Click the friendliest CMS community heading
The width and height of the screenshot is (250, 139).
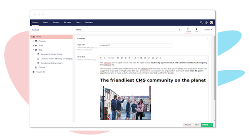pos(153,80)
